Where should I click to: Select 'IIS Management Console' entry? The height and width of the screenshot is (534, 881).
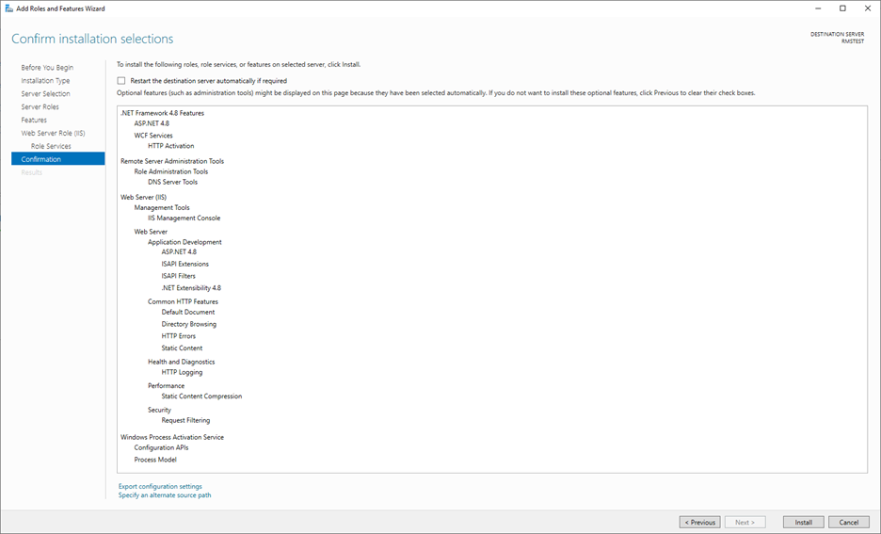pos(184,218)
